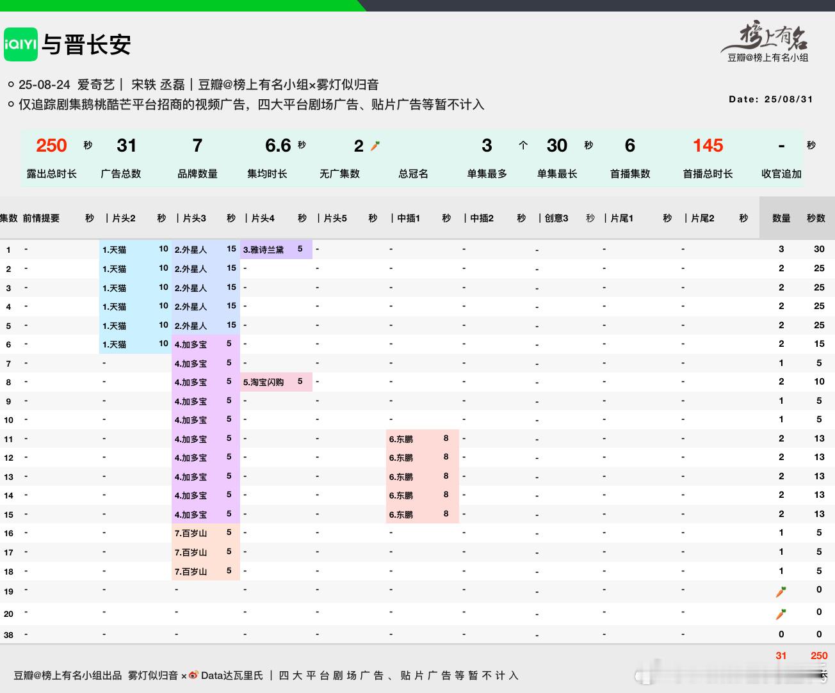Click the 数量 column header
The image size is (835, 693).
click(781, 218)
